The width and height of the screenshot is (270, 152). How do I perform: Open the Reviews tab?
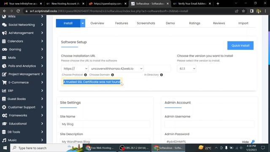[219, 23]
